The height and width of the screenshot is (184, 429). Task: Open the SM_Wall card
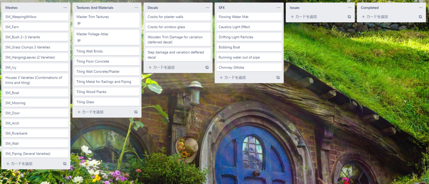(36, 144)
